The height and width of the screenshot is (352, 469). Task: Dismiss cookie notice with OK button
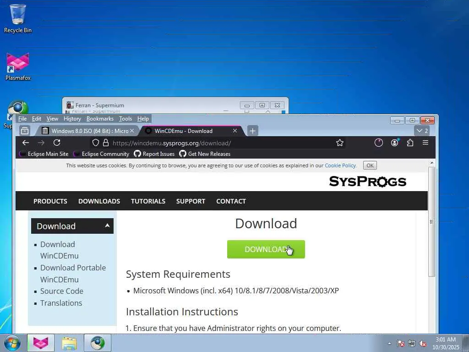coord(370,165)
